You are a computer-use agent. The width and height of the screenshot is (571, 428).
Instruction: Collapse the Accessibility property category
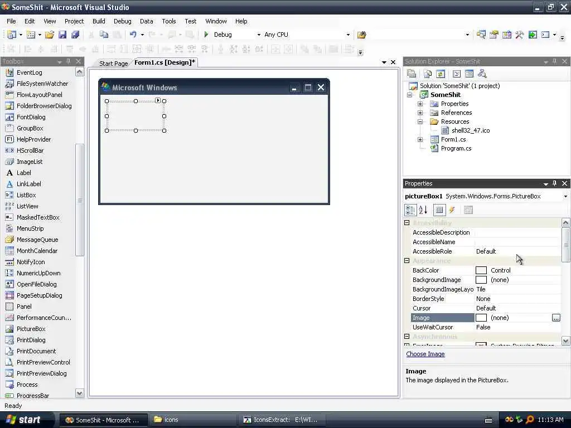tap(407, 223)
